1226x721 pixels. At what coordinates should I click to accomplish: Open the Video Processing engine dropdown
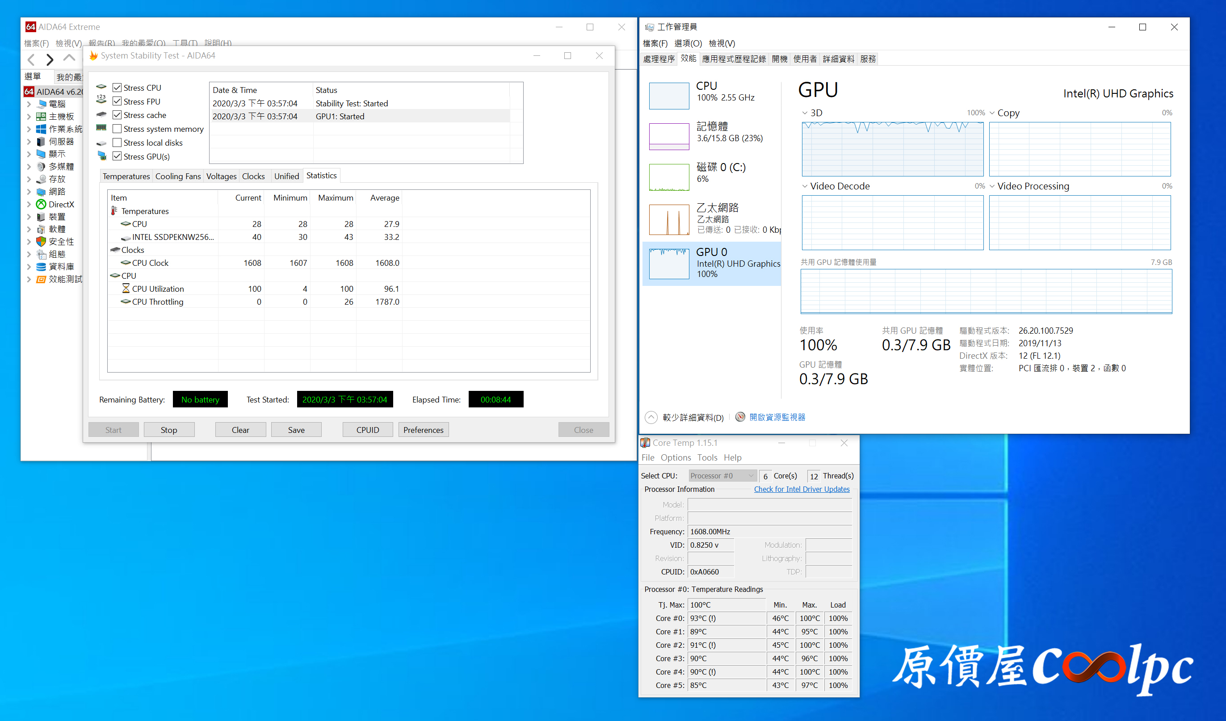pyautogui.click(x=992, y=186)
